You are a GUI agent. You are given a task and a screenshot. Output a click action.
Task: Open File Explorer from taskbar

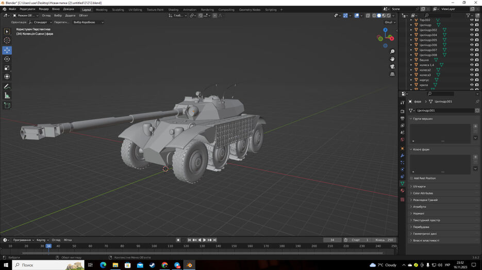[115, 265]
